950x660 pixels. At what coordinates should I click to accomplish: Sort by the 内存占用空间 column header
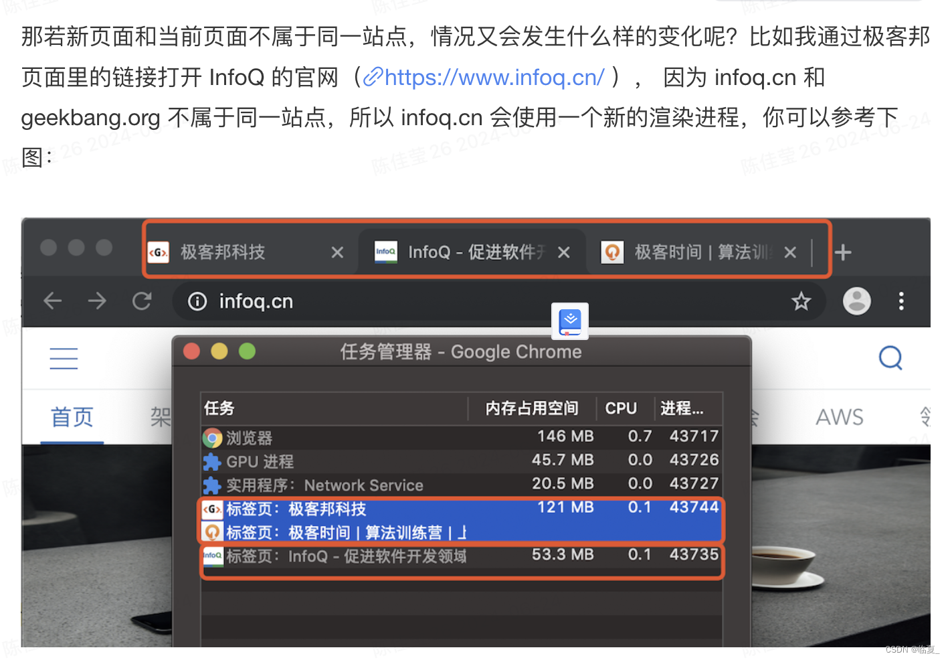532,408
